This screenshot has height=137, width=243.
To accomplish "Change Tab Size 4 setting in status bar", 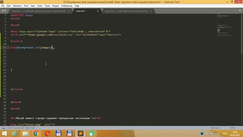I will 215,128.
